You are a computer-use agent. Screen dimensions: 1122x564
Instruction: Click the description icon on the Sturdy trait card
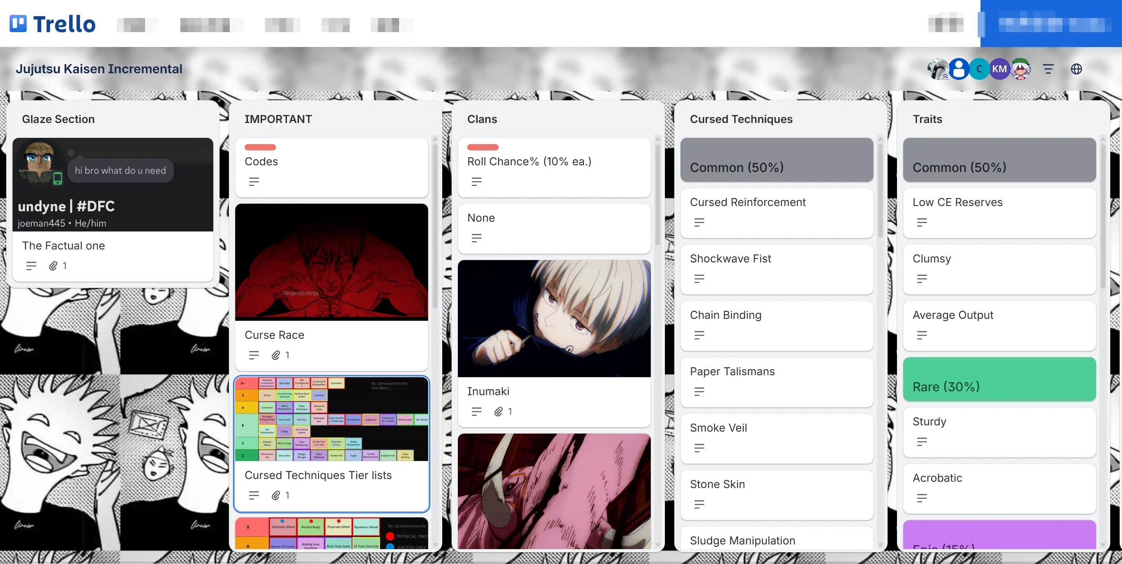click(922, 441)
